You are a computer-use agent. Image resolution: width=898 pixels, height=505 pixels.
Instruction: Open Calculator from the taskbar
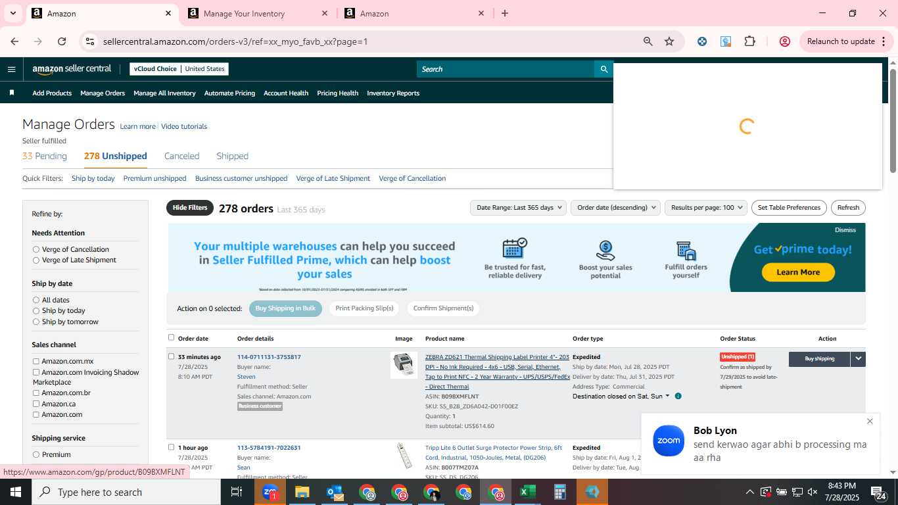559,492
